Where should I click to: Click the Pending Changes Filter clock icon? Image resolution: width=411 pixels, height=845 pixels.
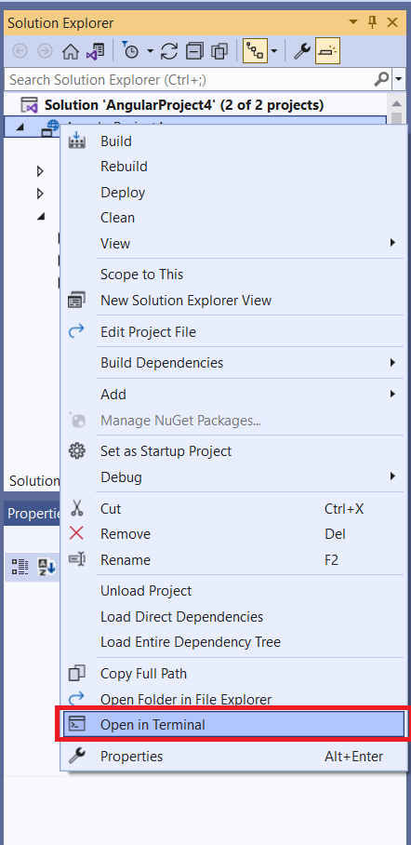click(131, 51)
